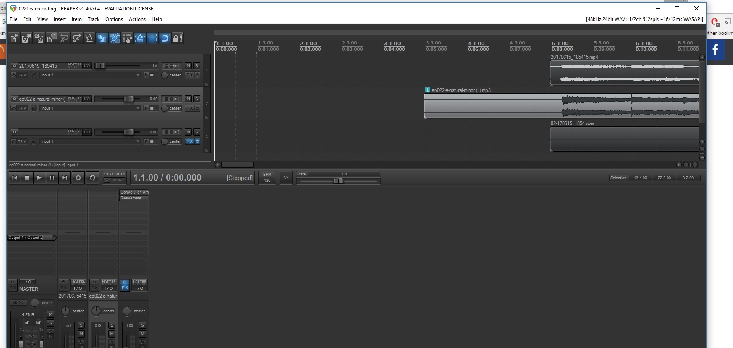Click the New Project toolbar icon
The height and width of the screenshot is (348, 733).
[14, 39]
